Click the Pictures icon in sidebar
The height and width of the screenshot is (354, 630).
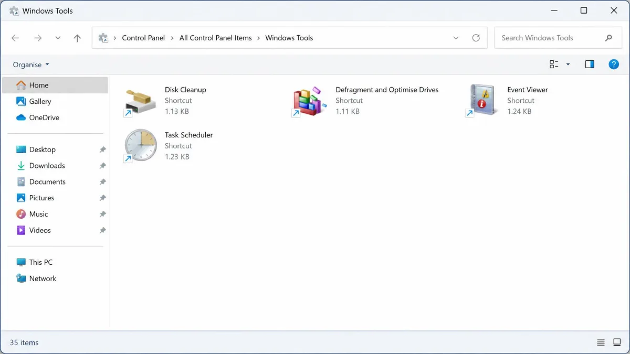(x=21, y=198)
